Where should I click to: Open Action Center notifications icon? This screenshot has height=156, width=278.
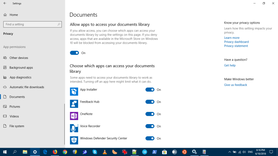(x=271, y=152)
